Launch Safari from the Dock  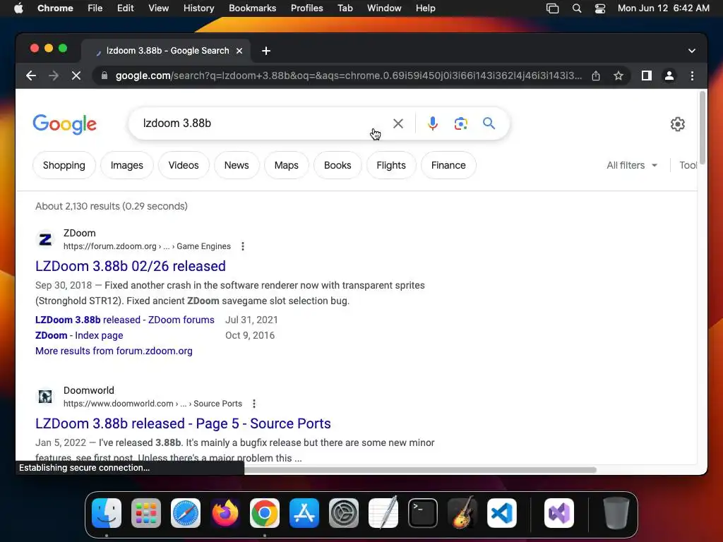pos(186,513)
